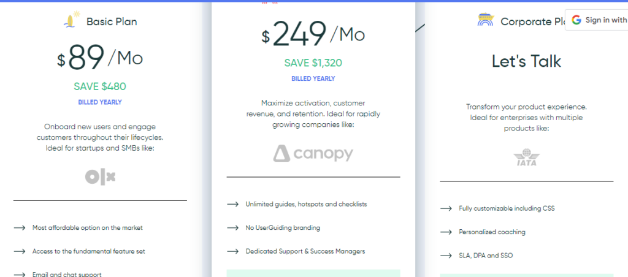Click the OLX company logo
Viewport: 628px width, 277px height.
pyautogui.click(x=100, y=177)
